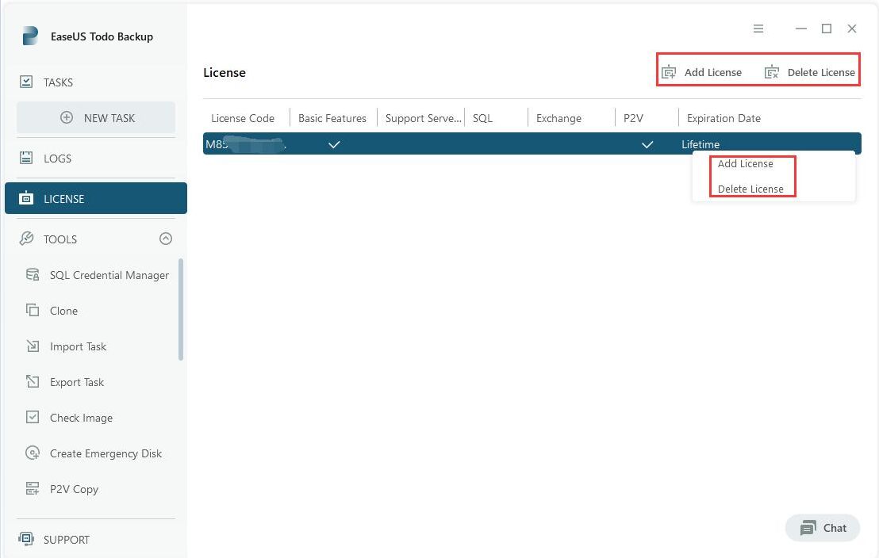
Task: Click the plus icon in NEW TASK
Action: click(x=67, y=117)
